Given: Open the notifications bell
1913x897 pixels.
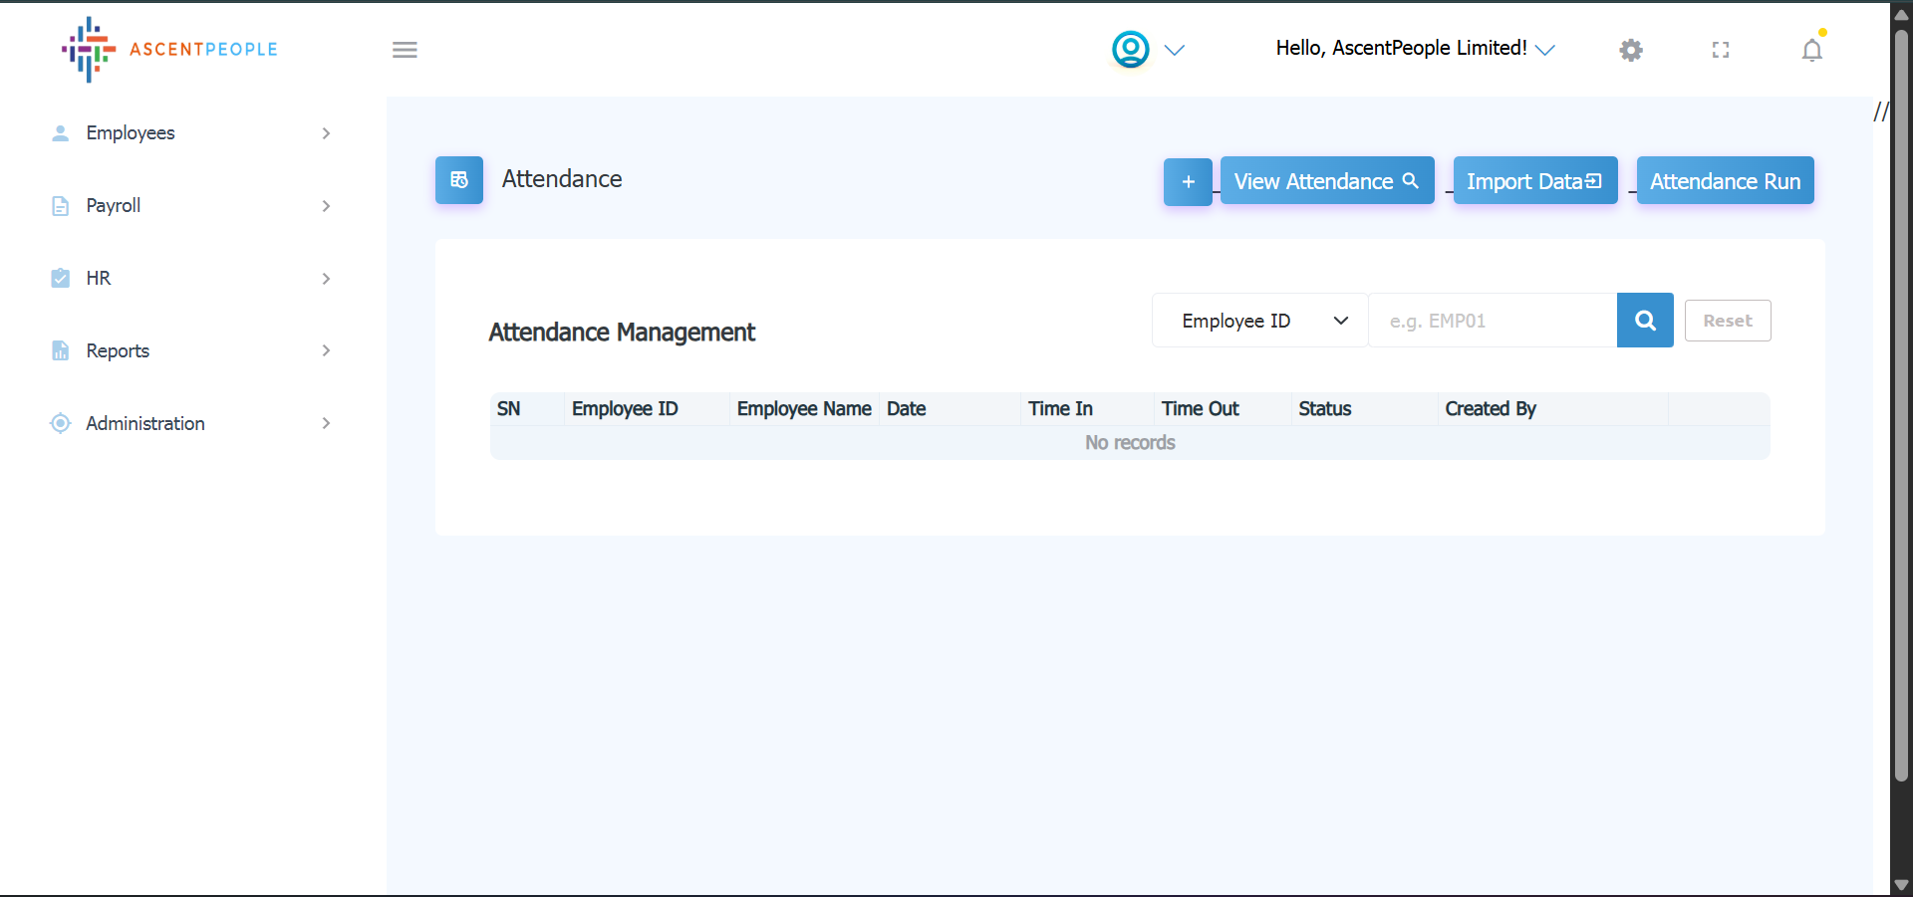Looking at the screenshot, I should pos(1811,50).
